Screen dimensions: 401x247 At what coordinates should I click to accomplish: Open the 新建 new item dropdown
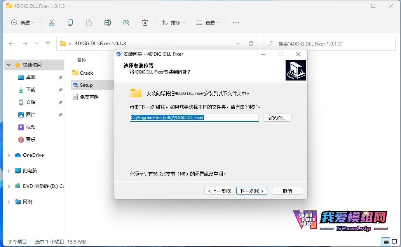tap(23, 23)
